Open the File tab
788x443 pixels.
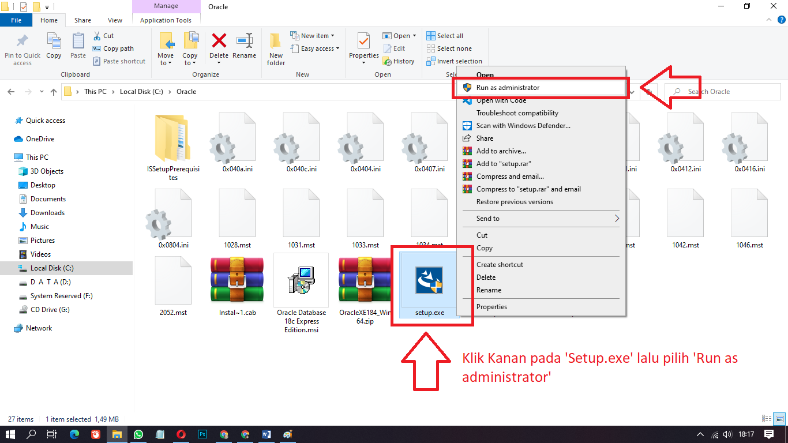pyautogui.click(x=16, y=20)
